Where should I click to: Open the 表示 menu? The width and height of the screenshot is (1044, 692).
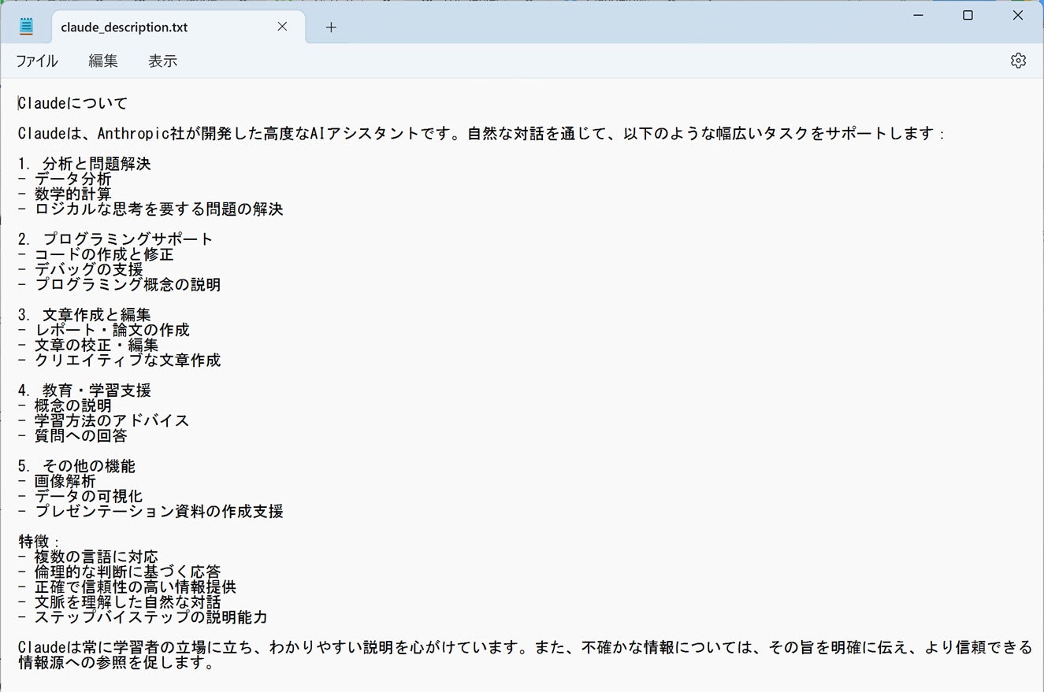coord(162,61)
